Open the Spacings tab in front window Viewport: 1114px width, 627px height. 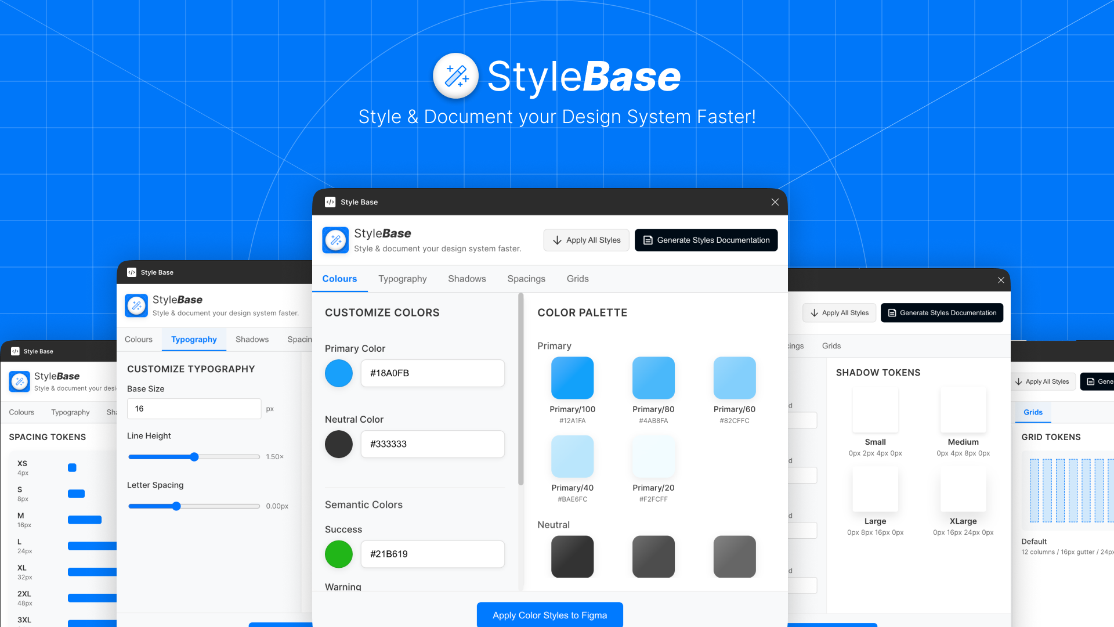click(526, 279)
